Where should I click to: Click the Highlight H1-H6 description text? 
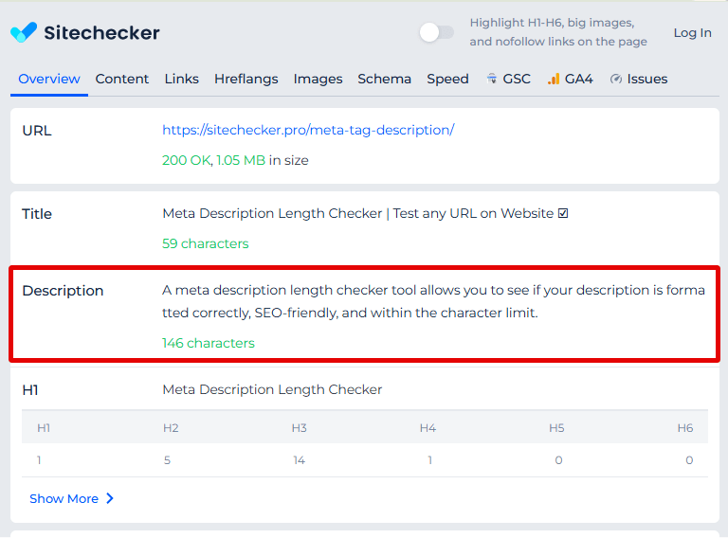(558, 32)
